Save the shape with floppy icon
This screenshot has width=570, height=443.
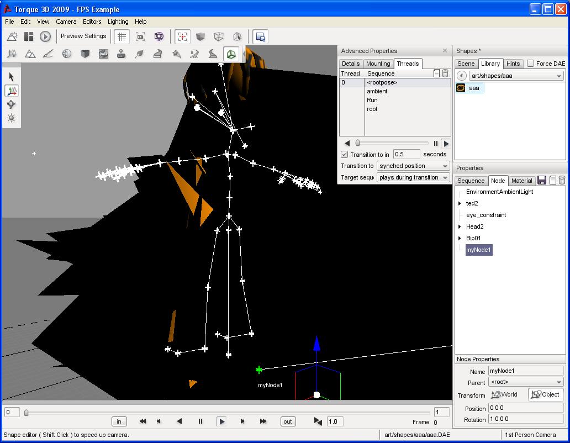click(542, 180)
